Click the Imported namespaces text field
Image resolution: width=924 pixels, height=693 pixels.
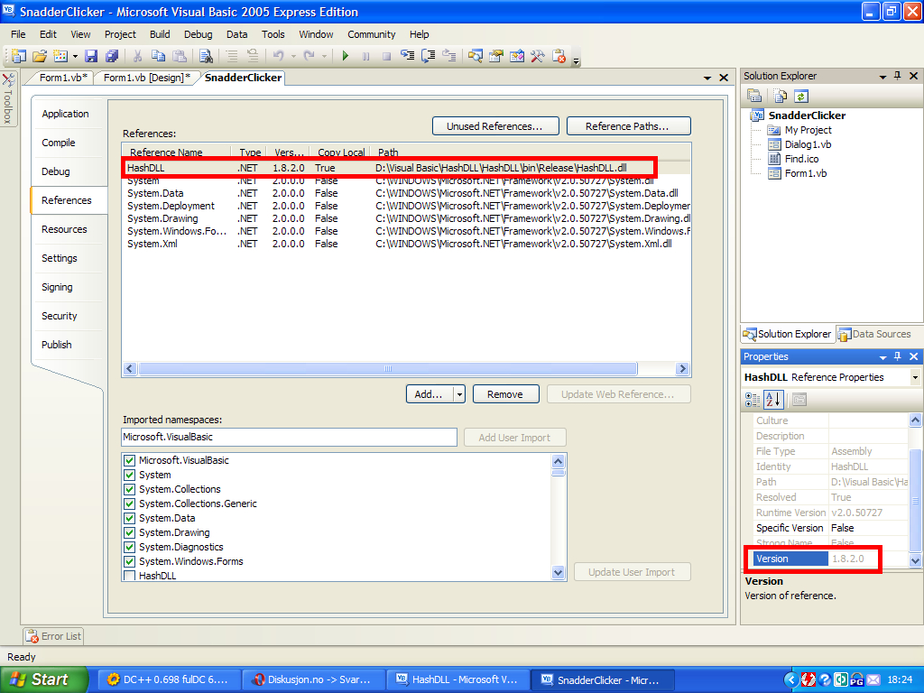pos(289,437)
